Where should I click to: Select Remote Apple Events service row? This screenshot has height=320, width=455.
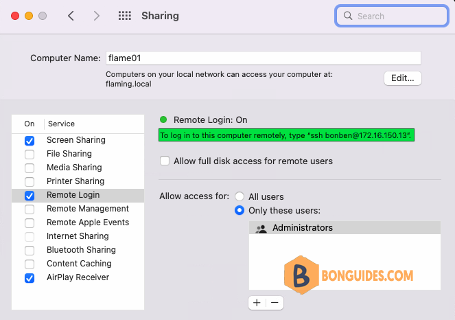78,222
